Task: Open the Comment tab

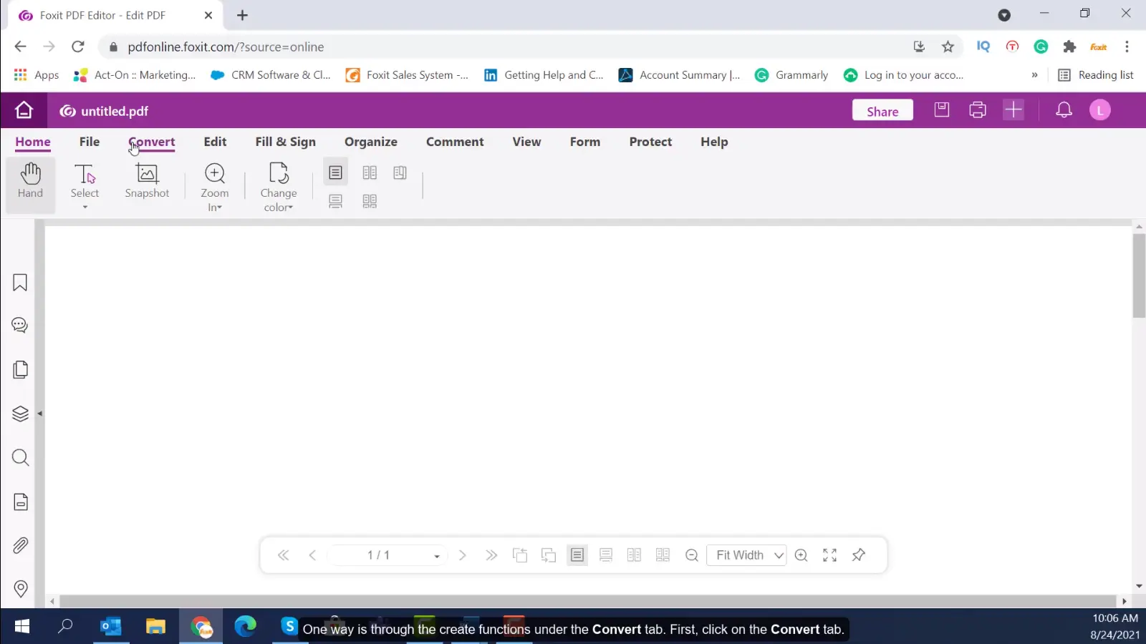Action: tap(455, 142)
